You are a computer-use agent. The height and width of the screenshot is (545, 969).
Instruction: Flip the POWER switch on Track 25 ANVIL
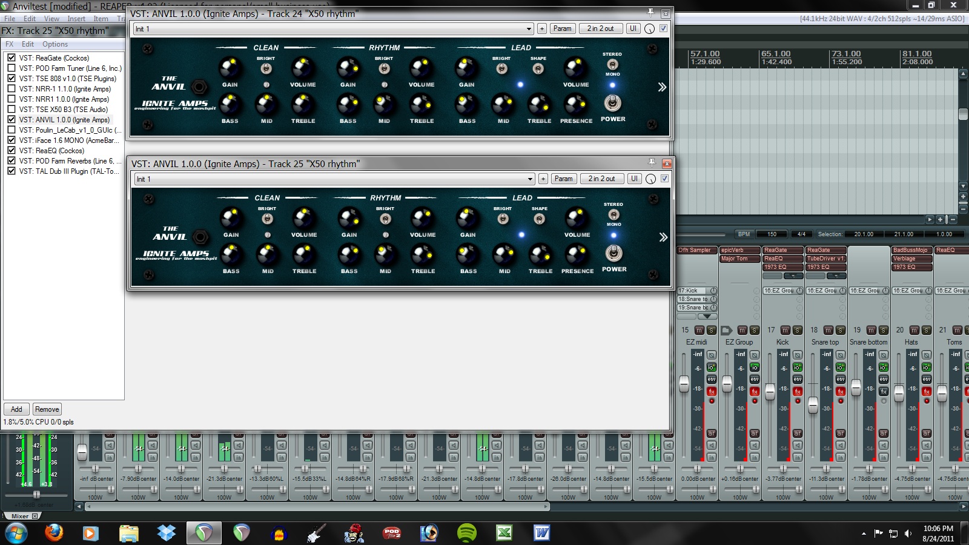click(614, 254)
